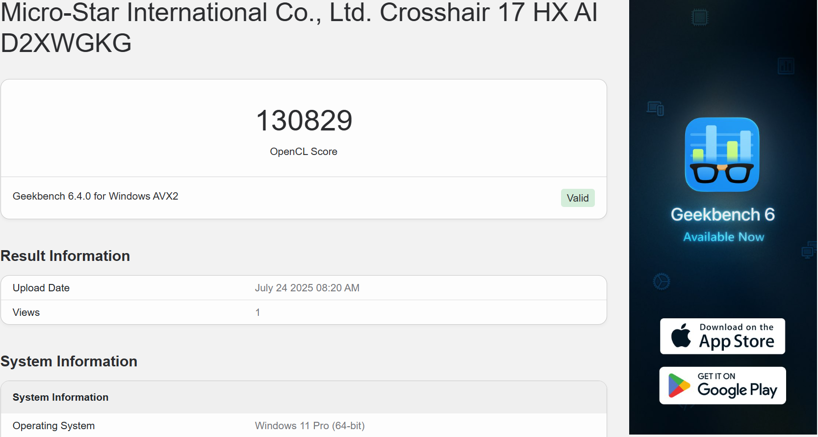Click the Operating System label
This screenshot has height=437, width=818.
tap(54, 426)
